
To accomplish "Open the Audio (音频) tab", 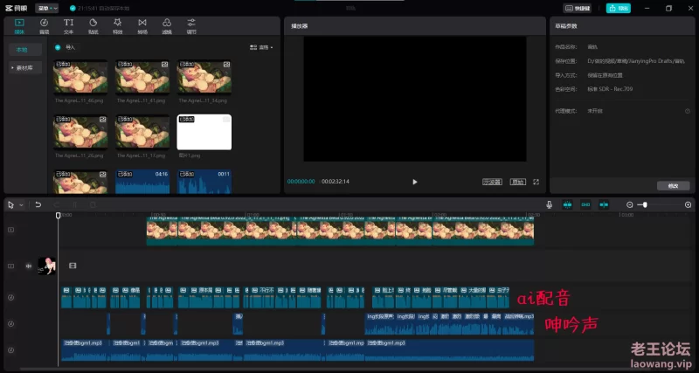I will point(44,24).
